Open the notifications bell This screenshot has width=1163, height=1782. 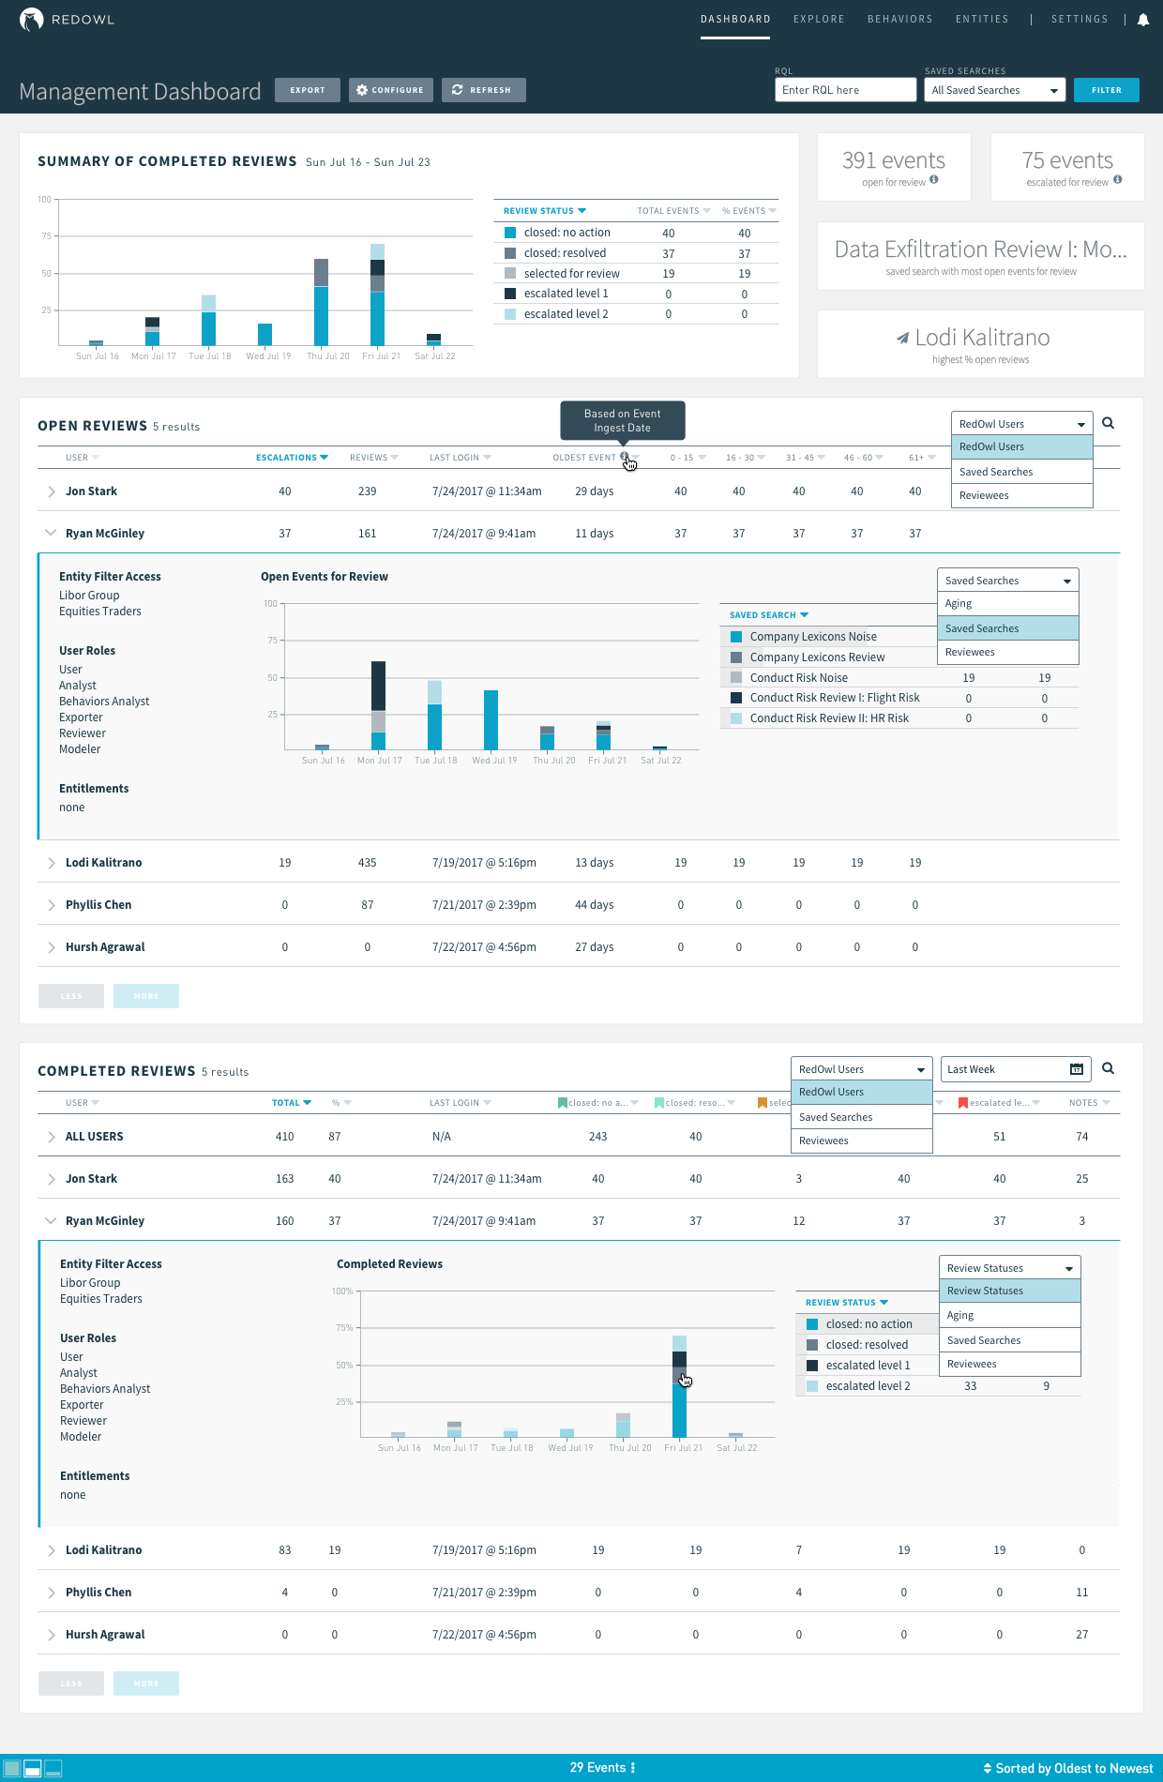[1143, 20]
